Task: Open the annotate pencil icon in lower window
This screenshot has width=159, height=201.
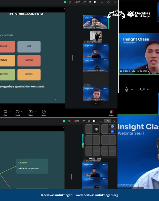Action: click(84, 121)
